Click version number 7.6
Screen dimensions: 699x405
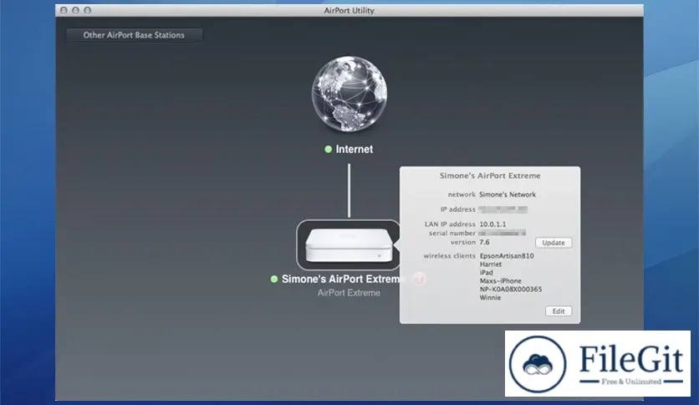(x=485, y=242)
